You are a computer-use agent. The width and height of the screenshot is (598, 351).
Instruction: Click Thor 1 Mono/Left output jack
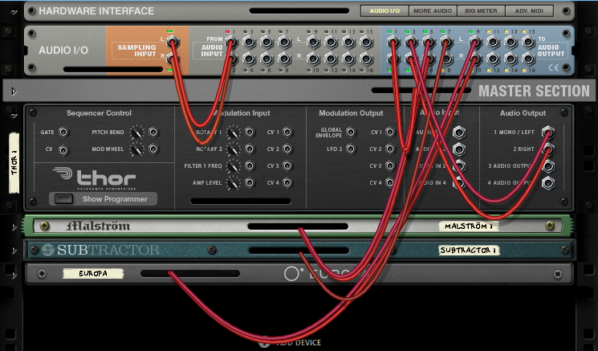click(x=548, y=133)
